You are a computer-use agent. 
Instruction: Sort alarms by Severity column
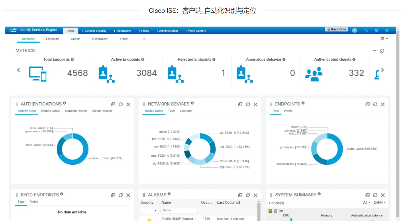tap(147, 202)
